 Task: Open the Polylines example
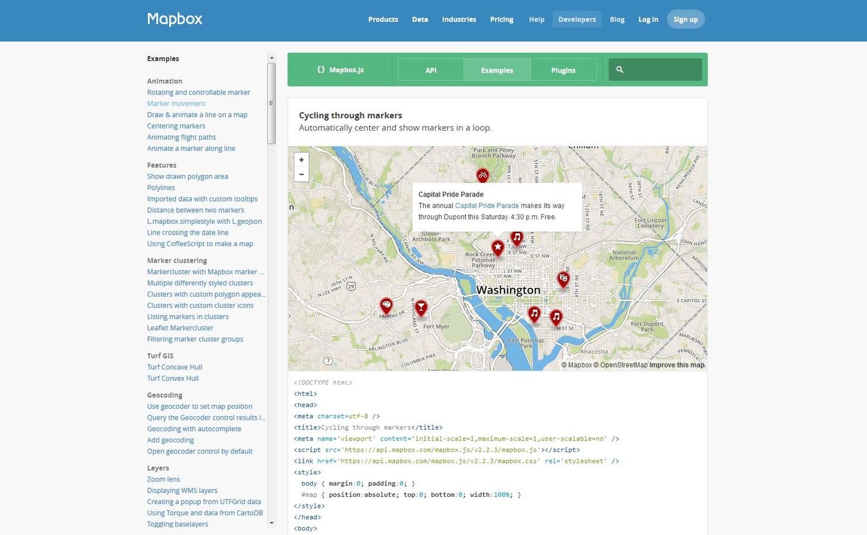pyautogui.click(x=160, y=188)
